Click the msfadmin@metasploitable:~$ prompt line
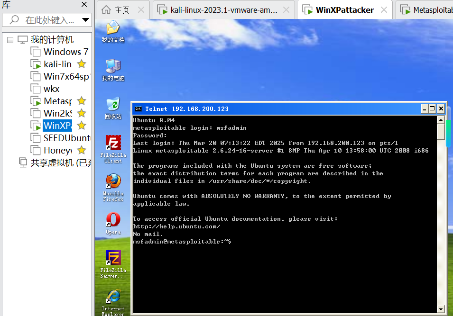The image size is (453, 316). tap(182, 242)
